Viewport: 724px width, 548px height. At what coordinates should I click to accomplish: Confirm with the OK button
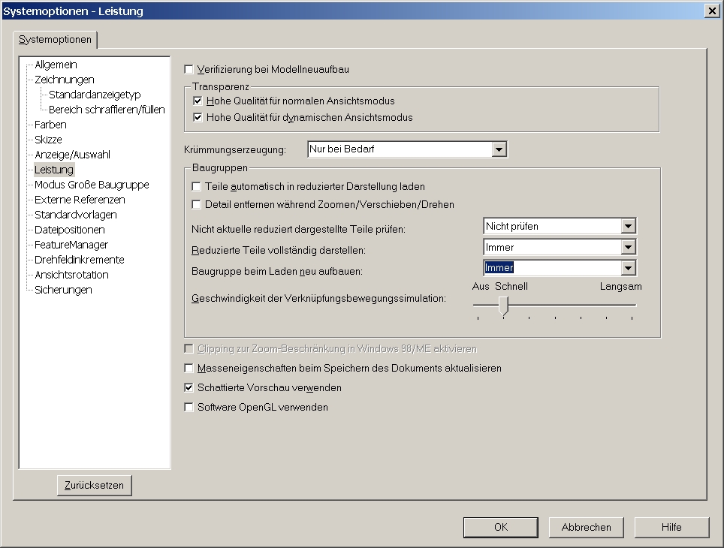(x=500, y=527)
